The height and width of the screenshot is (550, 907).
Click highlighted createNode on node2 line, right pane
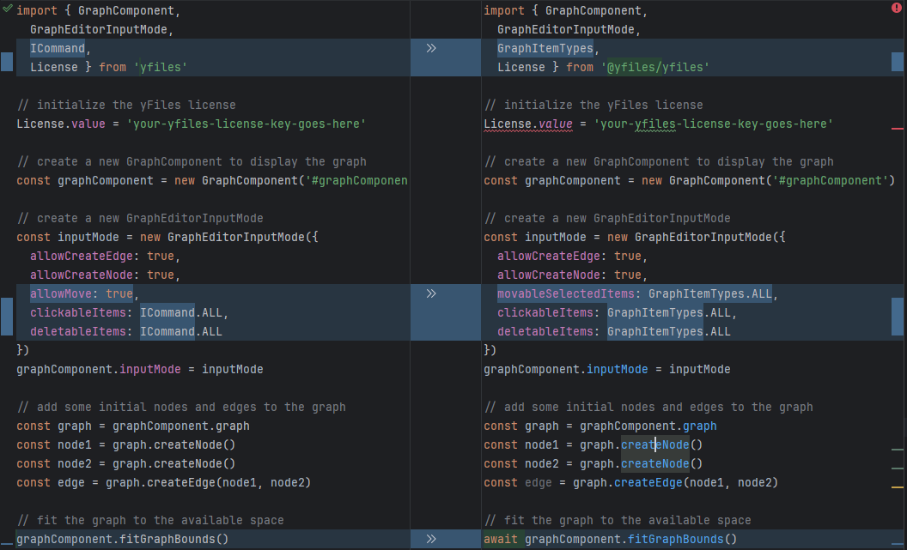tap(654, 463)
